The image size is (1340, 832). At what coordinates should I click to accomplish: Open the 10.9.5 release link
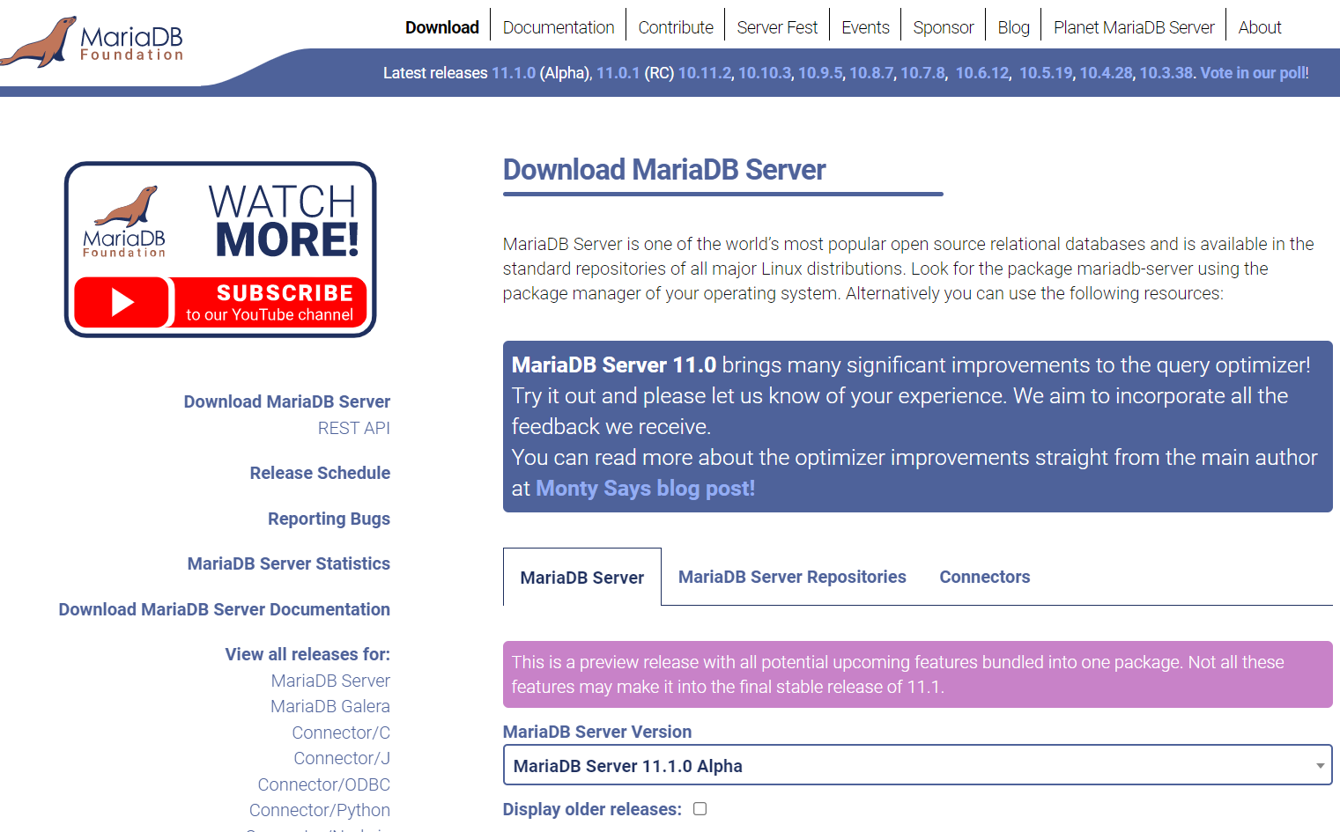(x=820, y=73)
